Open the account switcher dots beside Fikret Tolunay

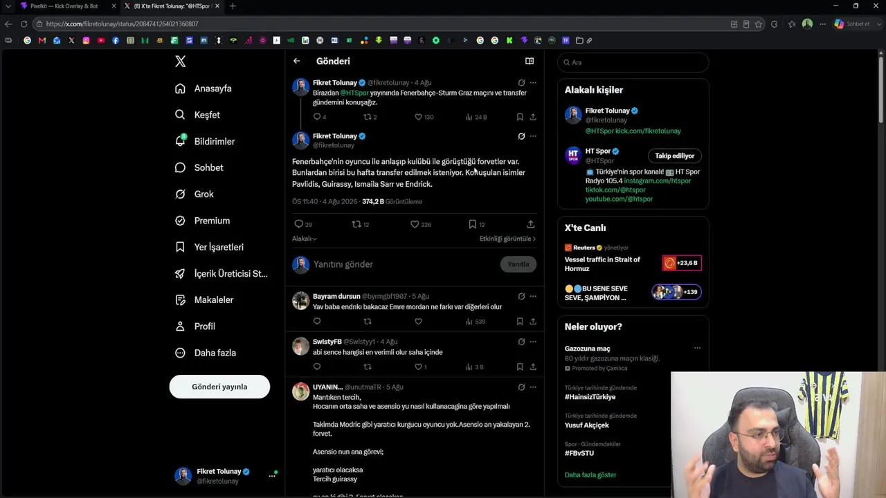click(272, 476)
